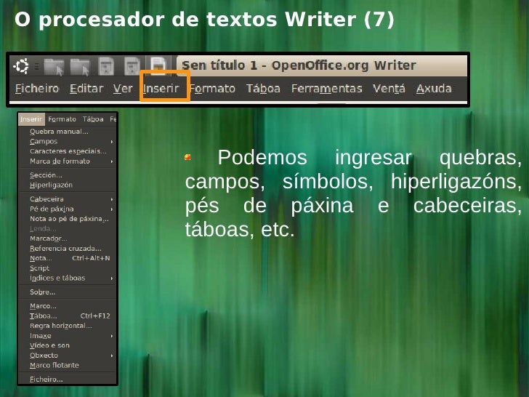Choose 'Regra horizontal...' entry

coord(68,326)
